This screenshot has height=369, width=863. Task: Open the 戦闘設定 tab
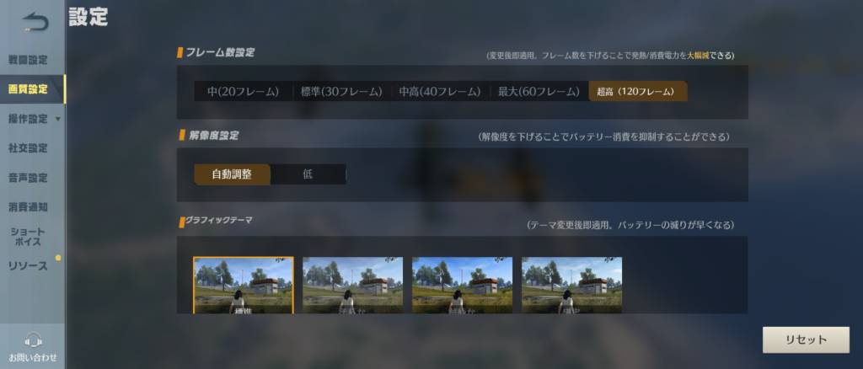(28, 60)
